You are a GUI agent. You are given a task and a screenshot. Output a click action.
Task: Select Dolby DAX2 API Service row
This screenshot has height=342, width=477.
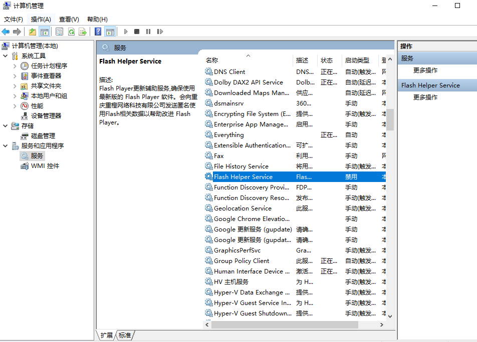pyautogui.click(x=295, y=82)
